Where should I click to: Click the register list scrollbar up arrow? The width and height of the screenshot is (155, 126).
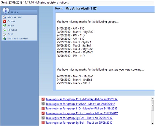153,98
